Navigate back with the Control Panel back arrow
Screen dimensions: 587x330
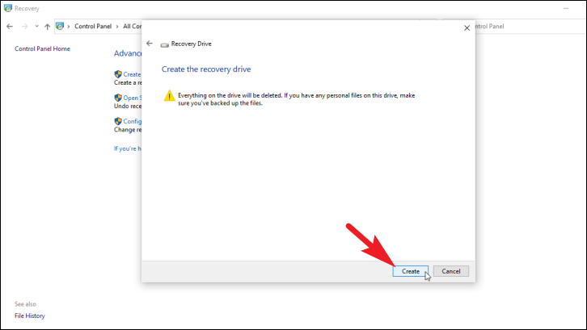10,26
